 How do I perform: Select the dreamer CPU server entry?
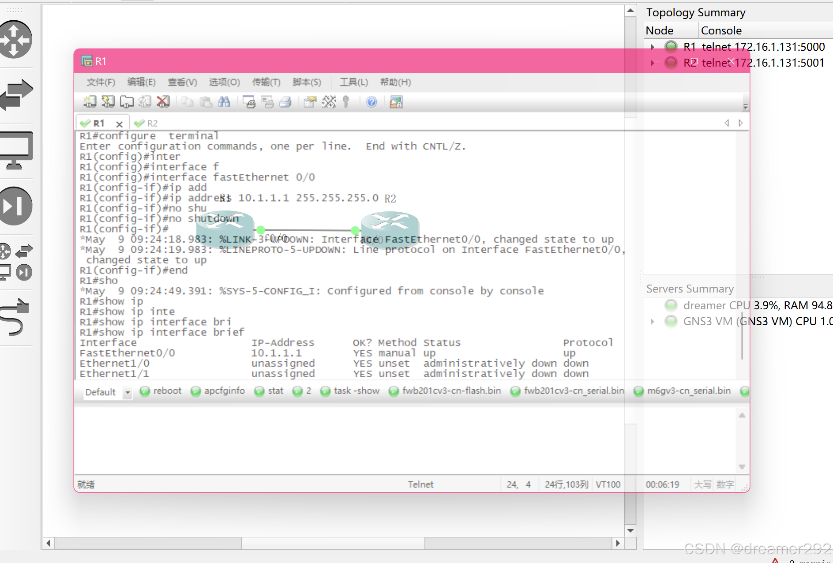[748, 305]
